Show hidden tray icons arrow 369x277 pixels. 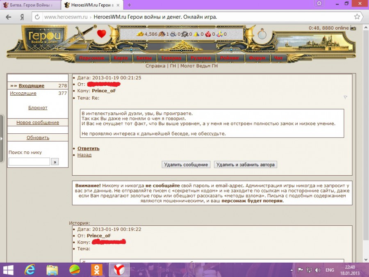pyautogui.click(x=292, y=270)
